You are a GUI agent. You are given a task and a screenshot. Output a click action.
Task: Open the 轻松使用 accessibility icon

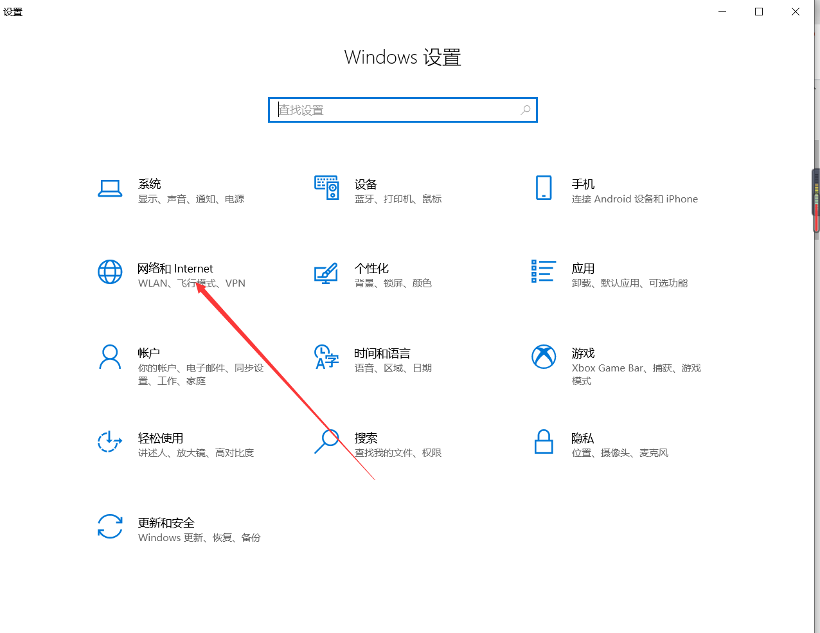(x=110, y=441)
